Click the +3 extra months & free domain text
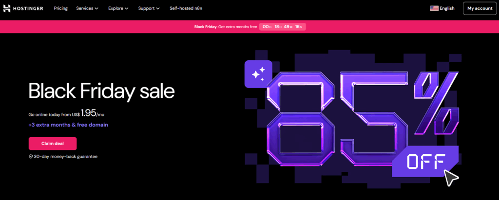Image resolution: width=499 pixels, height=200 pixels. (x=68, y=125)
